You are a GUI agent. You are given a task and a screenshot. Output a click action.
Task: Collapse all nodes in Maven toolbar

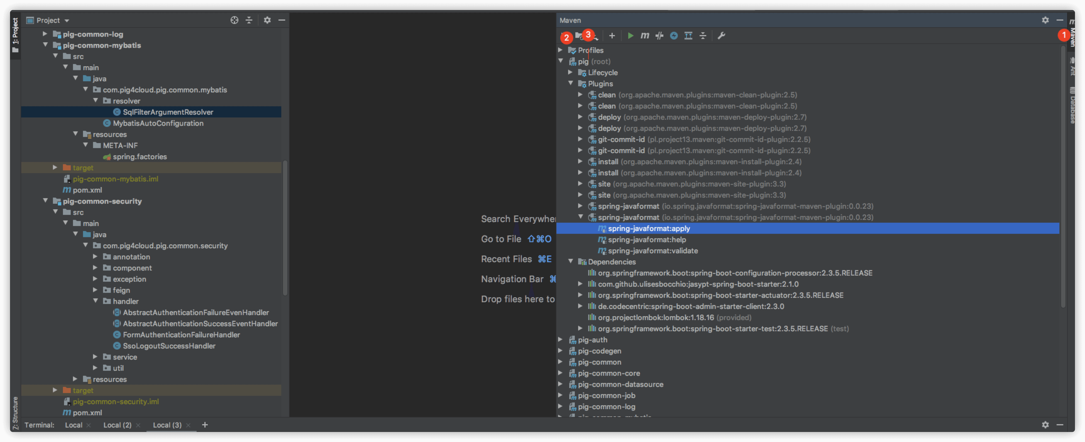[703, 36]
